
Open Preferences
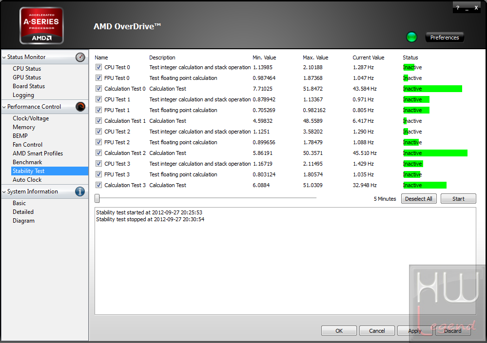click(x=445, y=37)
